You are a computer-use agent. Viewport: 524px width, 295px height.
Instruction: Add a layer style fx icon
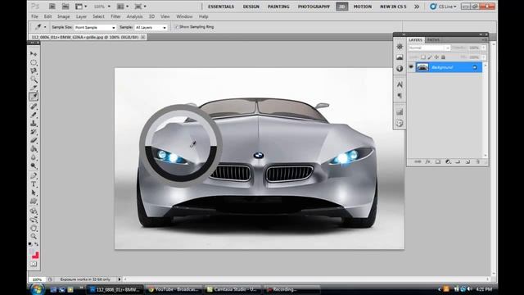click(427, 162)
